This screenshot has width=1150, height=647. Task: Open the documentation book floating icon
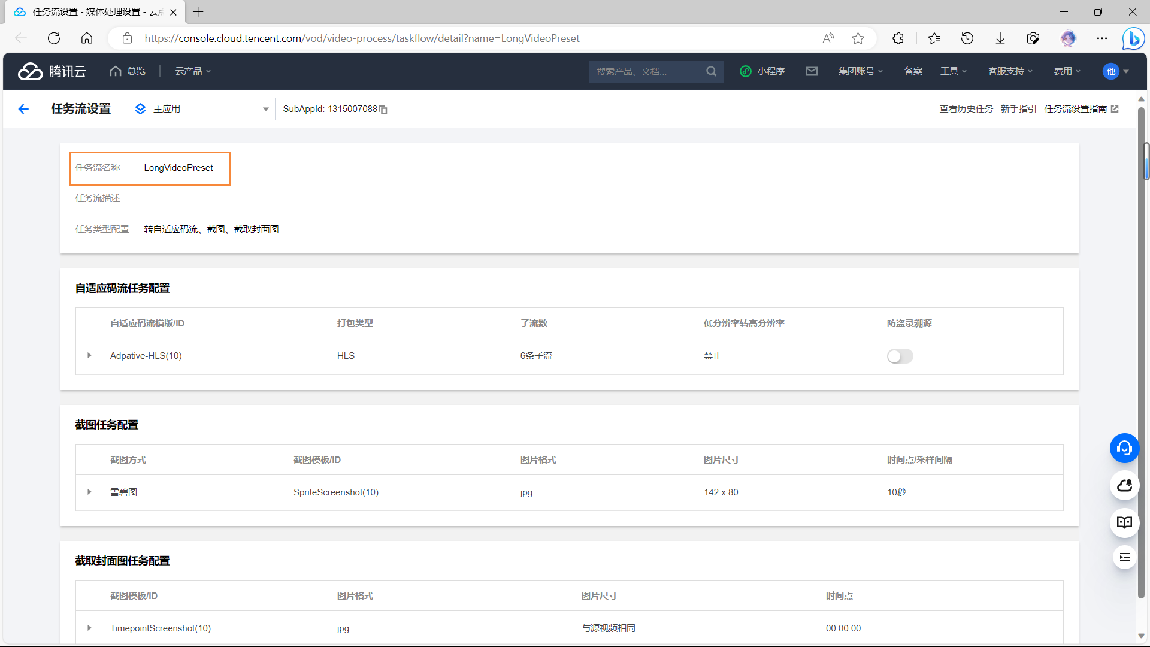point(1124,522)
